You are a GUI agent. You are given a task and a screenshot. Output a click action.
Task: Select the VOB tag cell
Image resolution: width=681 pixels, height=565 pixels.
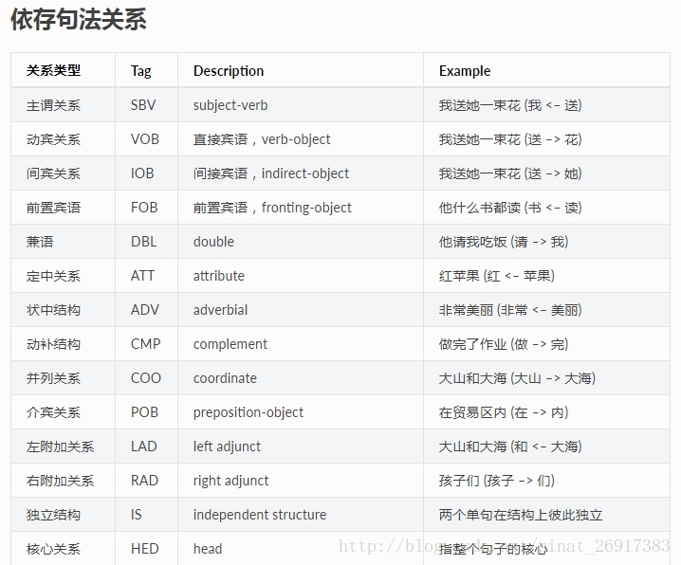pos(145,139)
